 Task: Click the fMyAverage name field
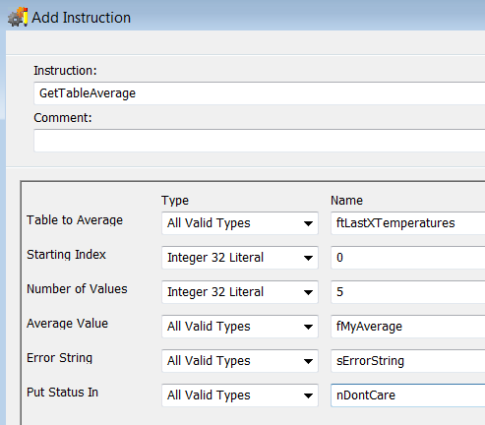click(408, 327)
